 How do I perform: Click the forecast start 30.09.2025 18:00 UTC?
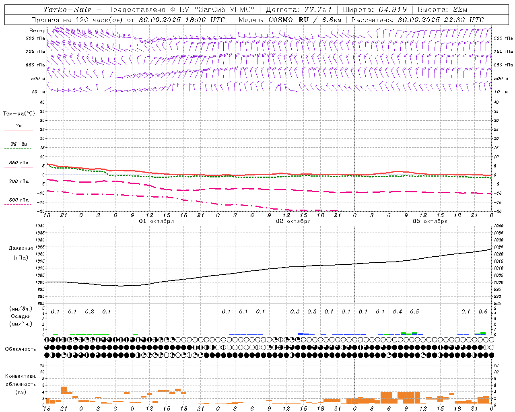coord(182,20)
